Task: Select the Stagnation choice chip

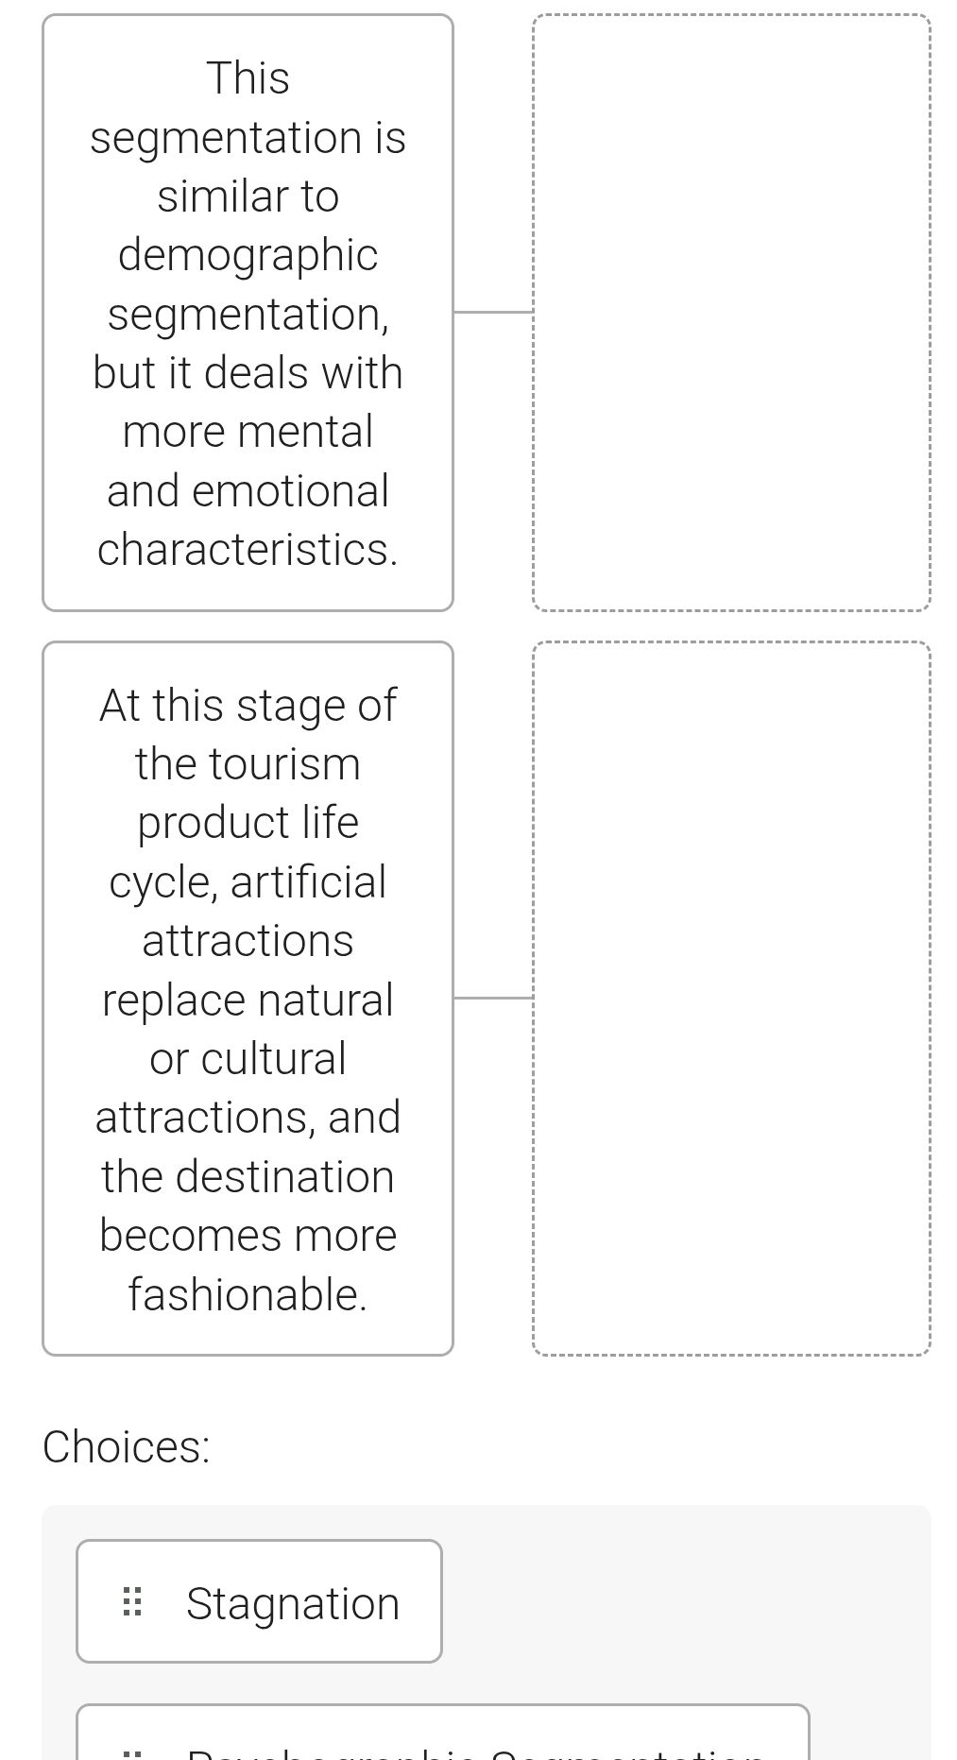Action: [259, 1601]
